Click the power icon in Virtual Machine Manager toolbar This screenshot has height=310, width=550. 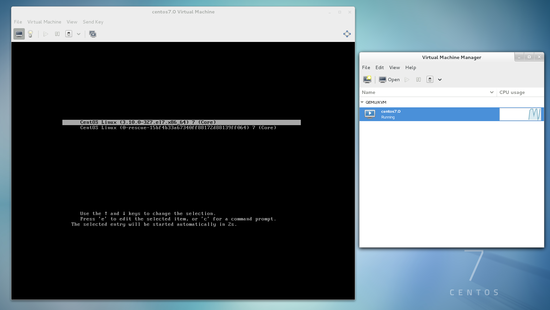pos(430,80)
